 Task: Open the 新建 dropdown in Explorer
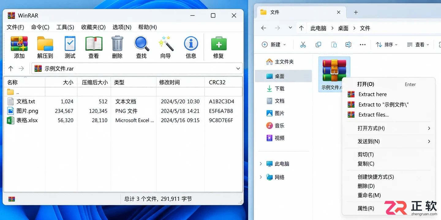click(274, 45)
